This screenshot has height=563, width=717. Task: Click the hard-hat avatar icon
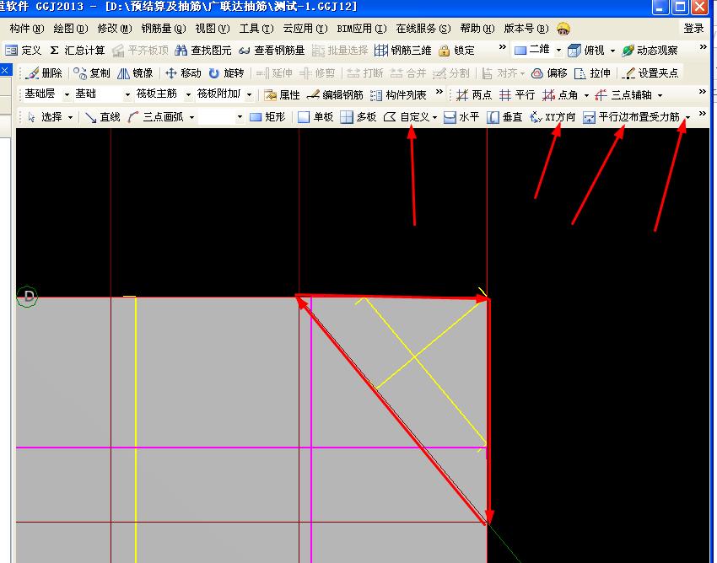point(563,29)
